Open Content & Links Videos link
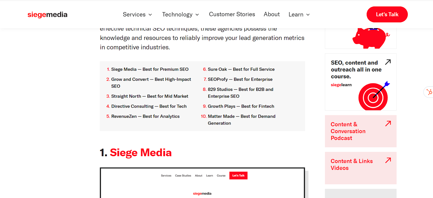Screen dimensions: 433x198 point(352,165)
